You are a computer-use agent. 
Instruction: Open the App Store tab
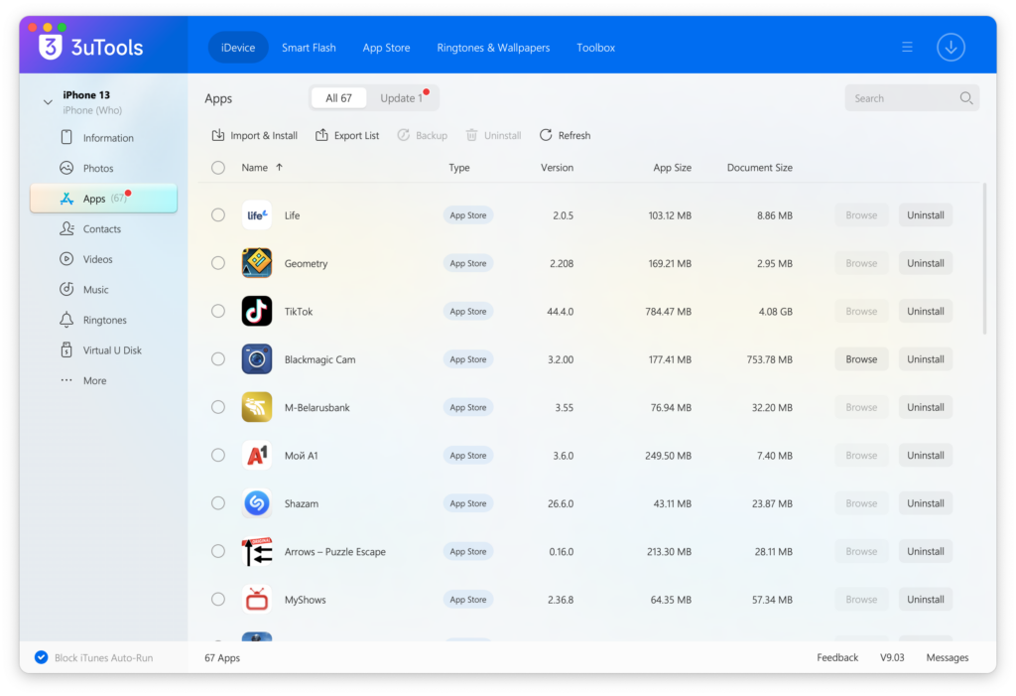coord(386,48)
